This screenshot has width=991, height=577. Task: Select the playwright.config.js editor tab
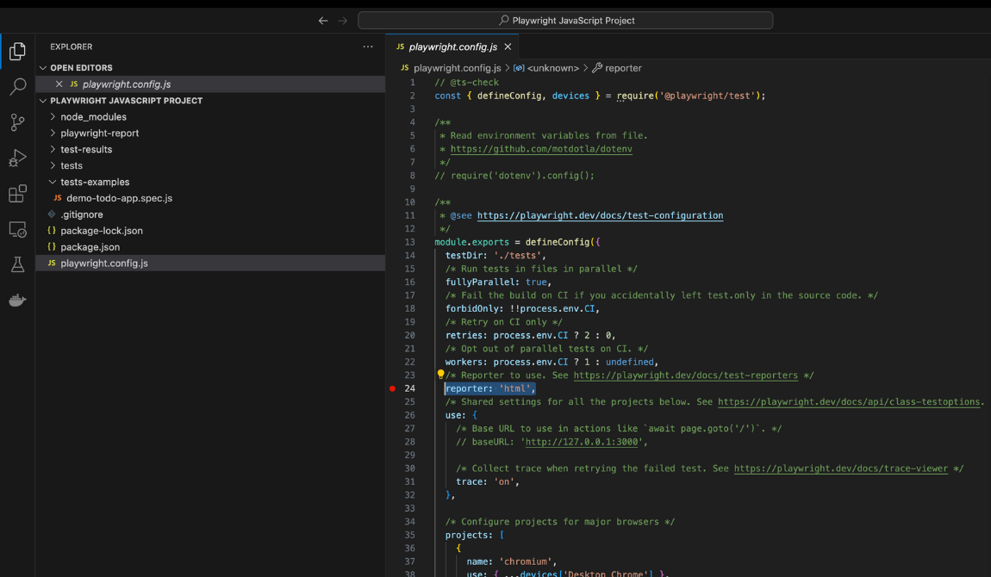pos(452,47)
